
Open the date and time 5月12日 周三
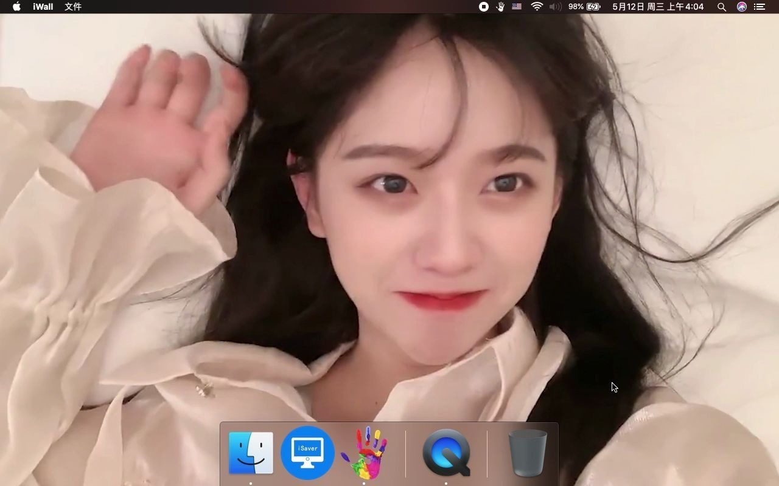658,7
